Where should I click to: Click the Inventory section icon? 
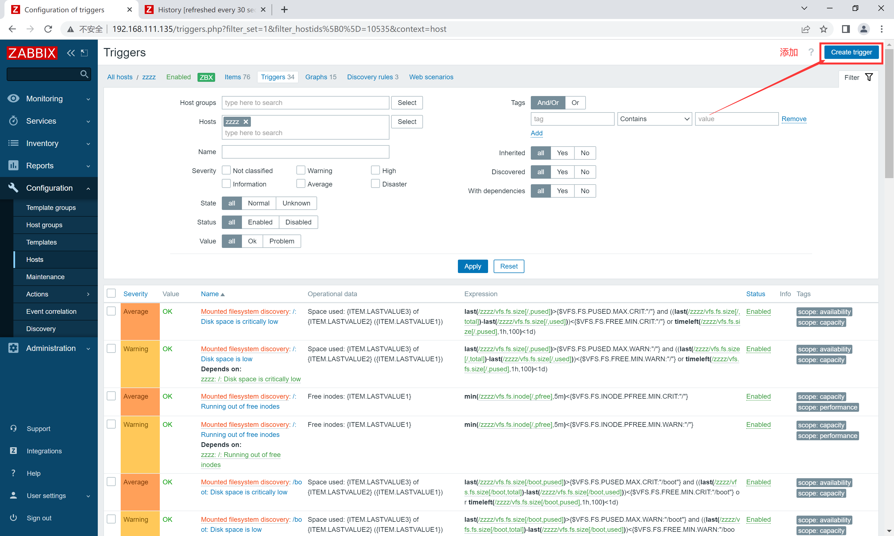[x=14, y=143]
